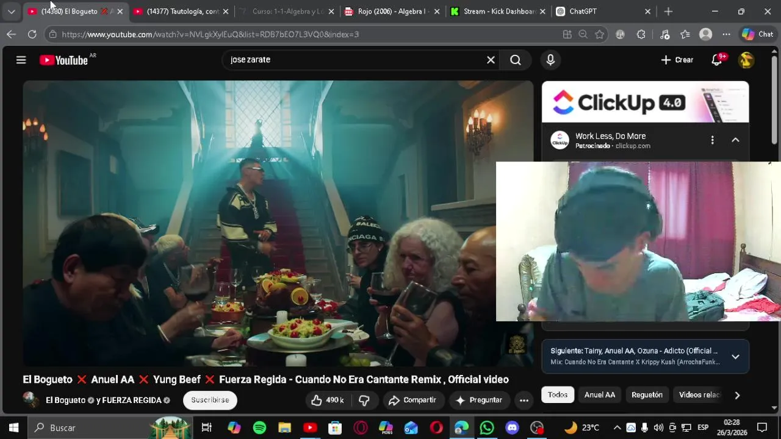Dislike the current video
781x439 pixels.
tap(364, 400)
